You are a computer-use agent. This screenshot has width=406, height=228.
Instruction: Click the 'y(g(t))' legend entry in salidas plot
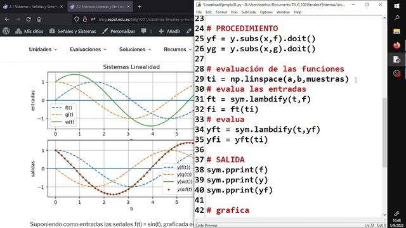pos(178,175)
